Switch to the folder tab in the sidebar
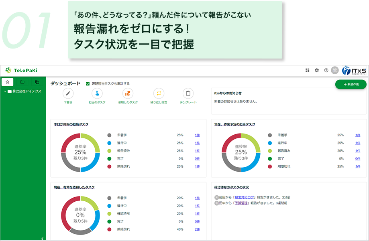The width and height of the screenshot is (369, 241). [x=22, y=81]
